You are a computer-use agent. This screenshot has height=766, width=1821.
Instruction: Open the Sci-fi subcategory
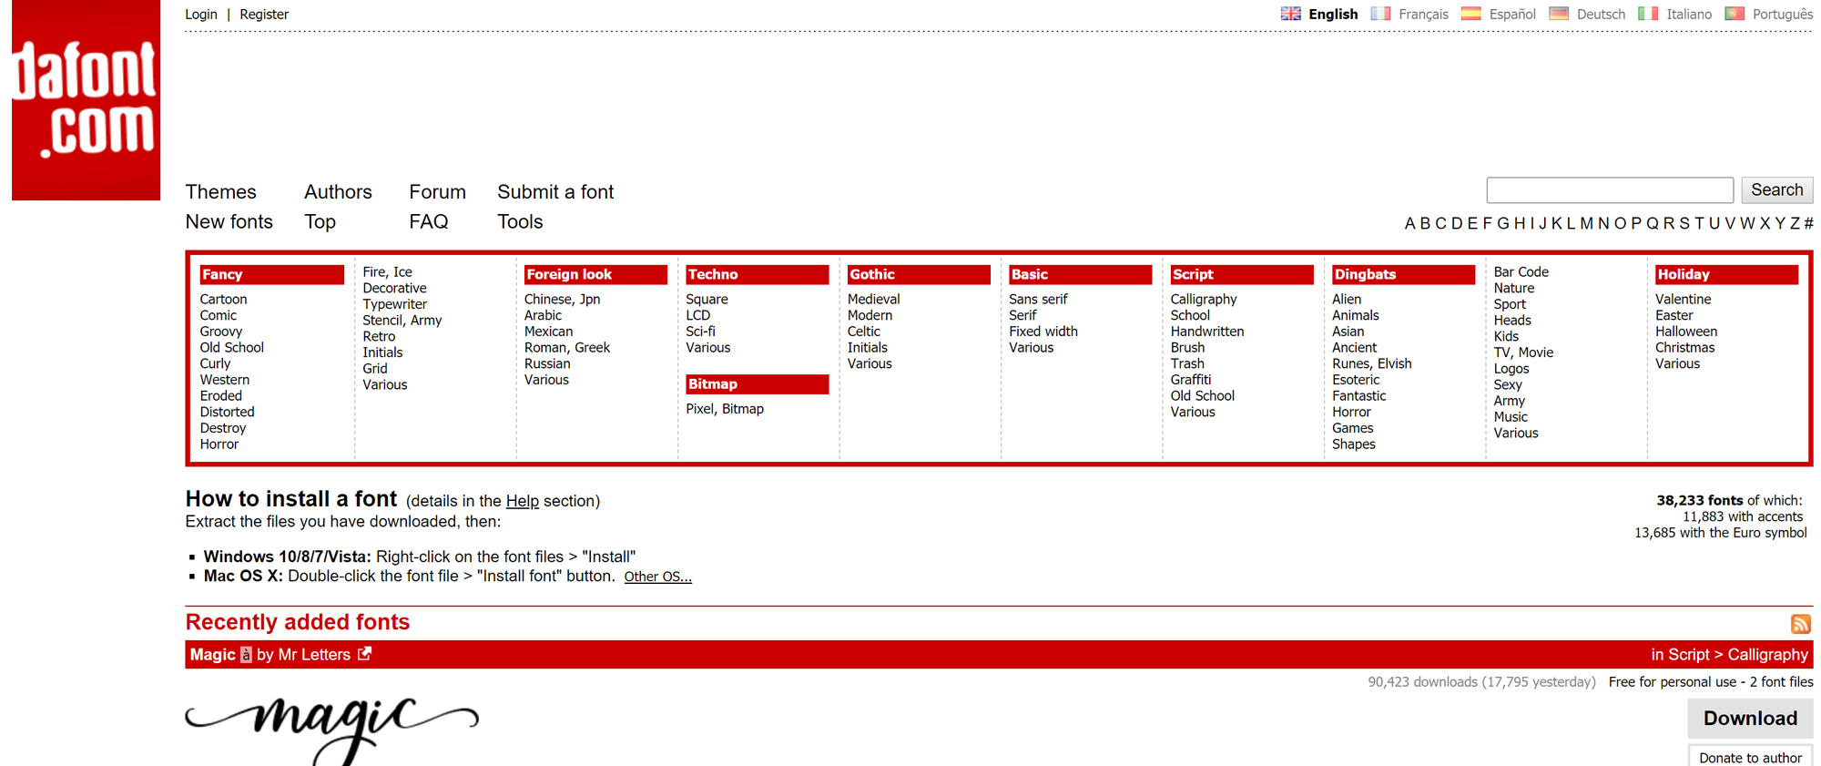click(700, 332)
